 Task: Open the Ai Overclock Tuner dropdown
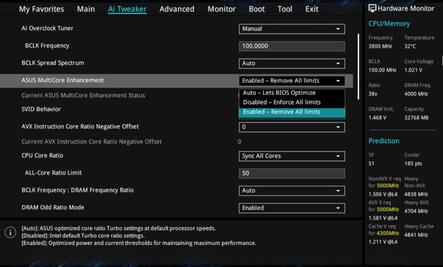pyautogui.click(x=292, y=29)
